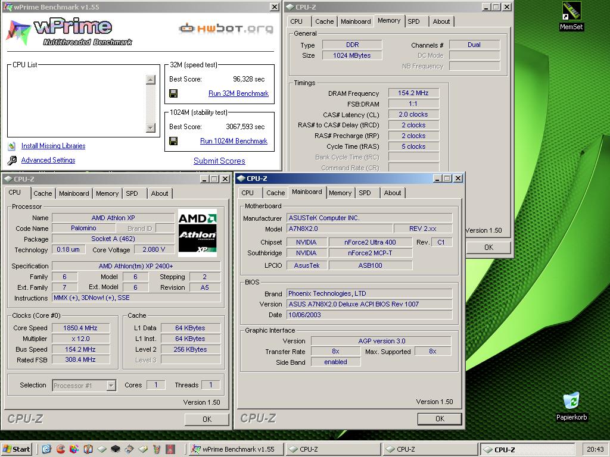This screenshot has width=610, height=457.
Task: Click the wrench icon beside Advanced Settings
Action: [12, 160]
